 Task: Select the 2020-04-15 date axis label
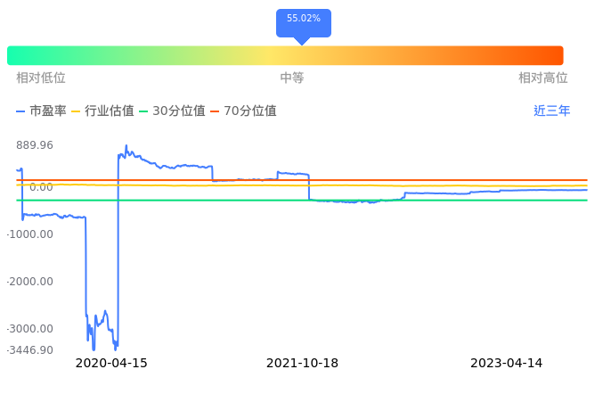click(111, 364)
